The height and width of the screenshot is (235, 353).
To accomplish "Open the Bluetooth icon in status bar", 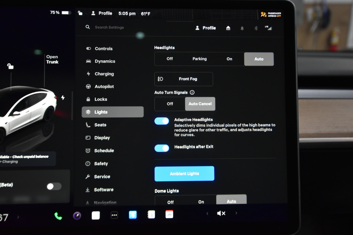I will (x=256, y=28).
